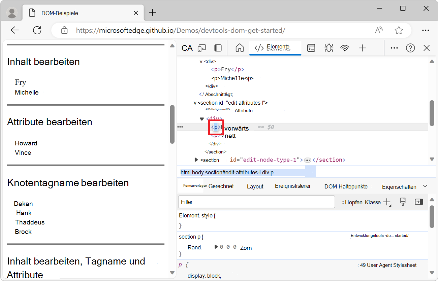Click the Brock text on the page
The width and height of the screenshot is (438, 281).
(23, 232)
